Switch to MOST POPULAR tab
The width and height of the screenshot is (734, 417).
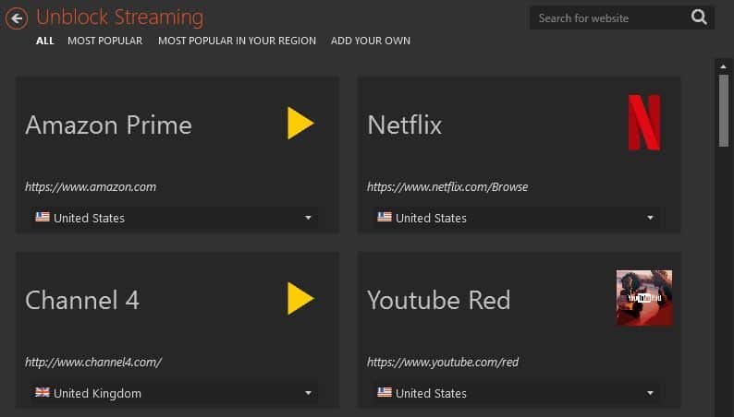(x=104, y=41)
